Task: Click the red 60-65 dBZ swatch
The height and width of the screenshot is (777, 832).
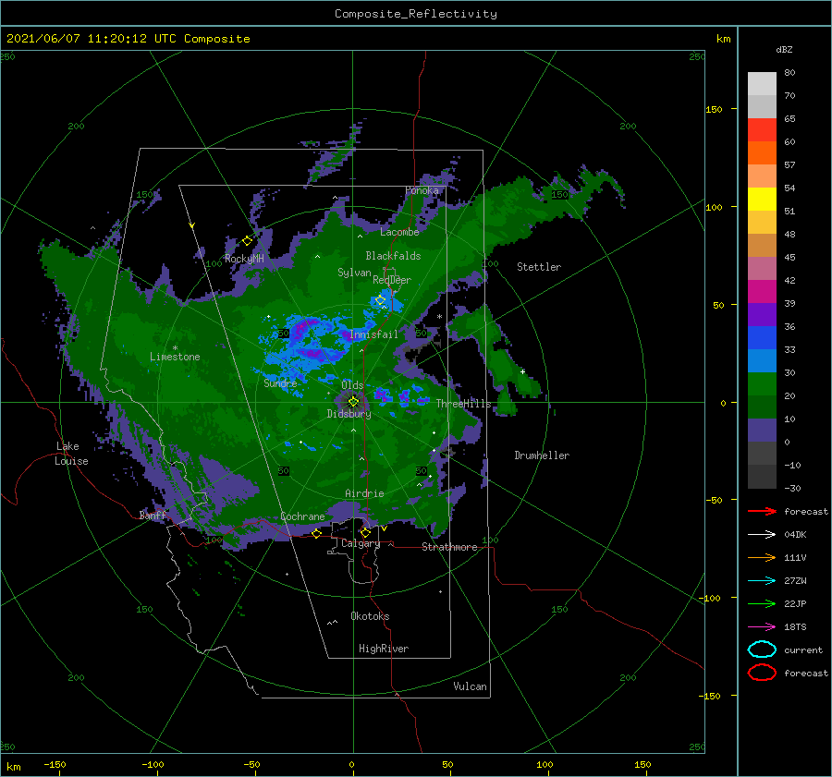Action: click(762, 129)
